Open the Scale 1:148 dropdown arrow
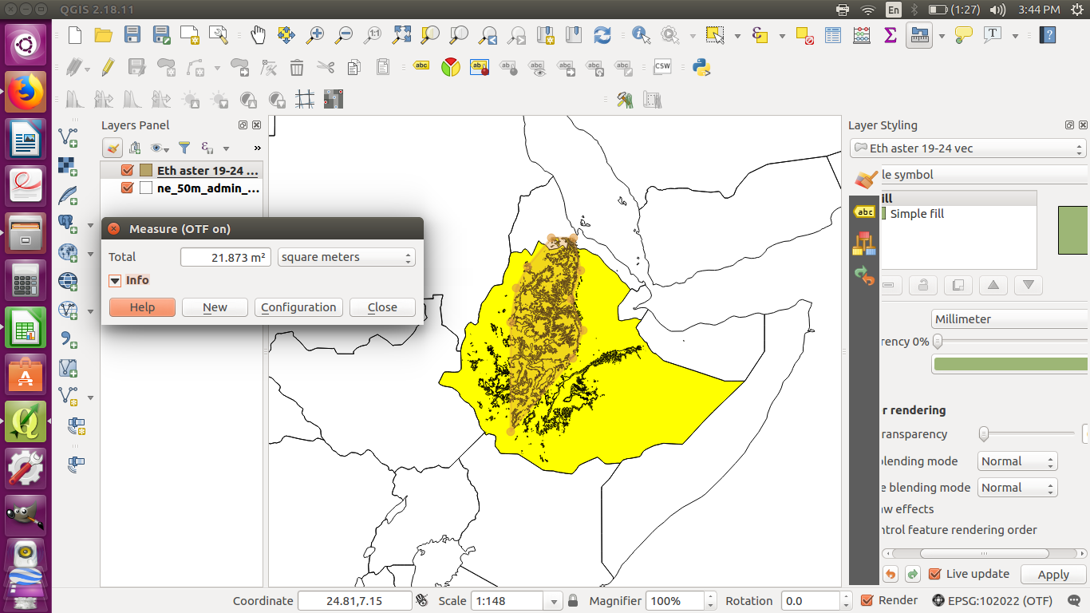 tap(554, 601)
